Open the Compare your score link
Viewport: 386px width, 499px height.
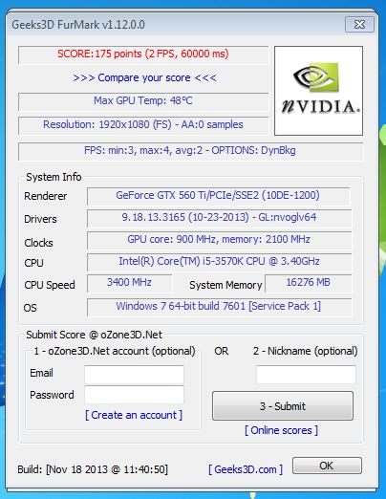pyautogui.click(x=144, y=77)
